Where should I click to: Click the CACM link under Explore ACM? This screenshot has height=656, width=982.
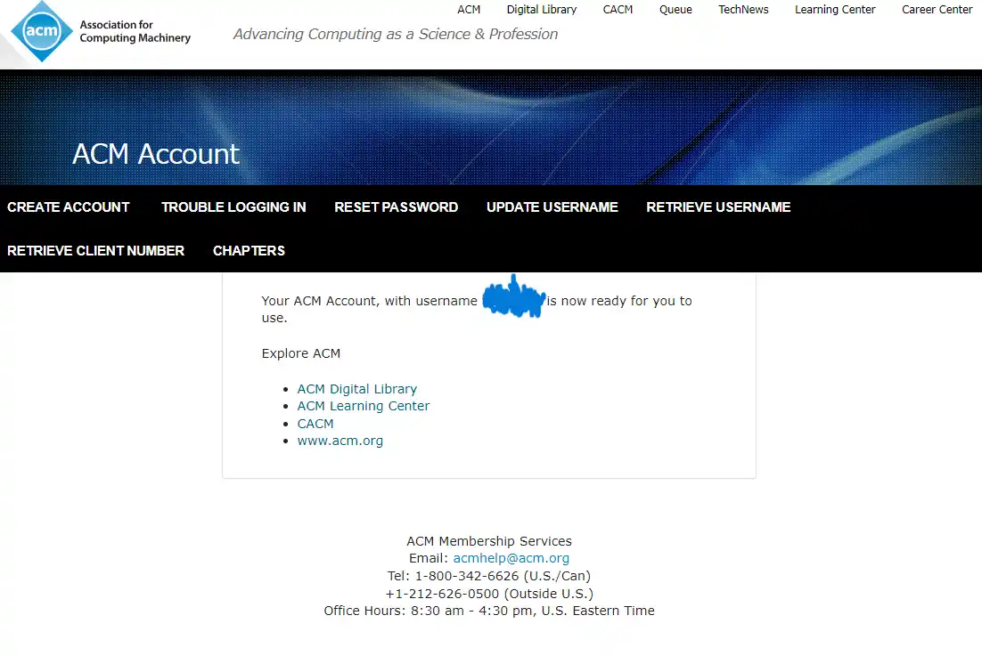point(315,424)
